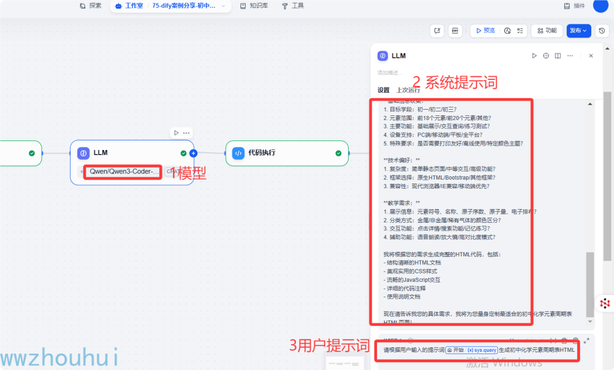This screenshot has width=614, height=370.
Task: Open the 工作室 studio tab
Action: coord(129,6)
